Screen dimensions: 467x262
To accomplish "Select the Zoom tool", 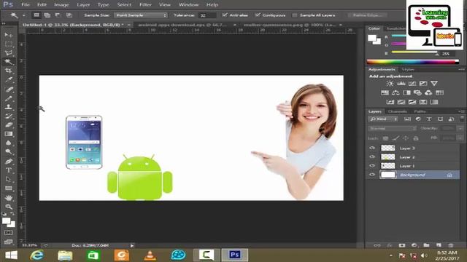I will [8, 207].
